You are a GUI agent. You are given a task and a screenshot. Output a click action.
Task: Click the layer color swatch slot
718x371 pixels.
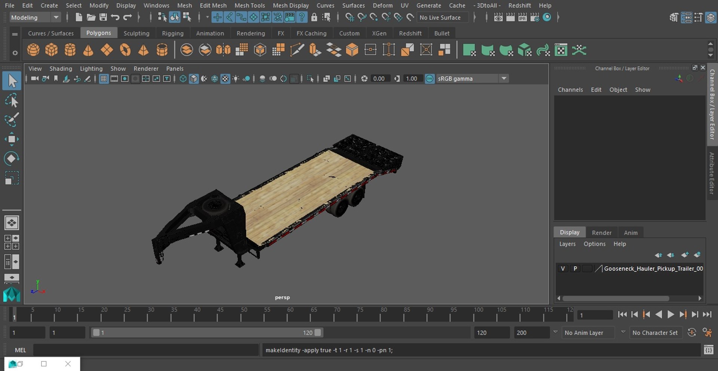click(x=587, y=268)
